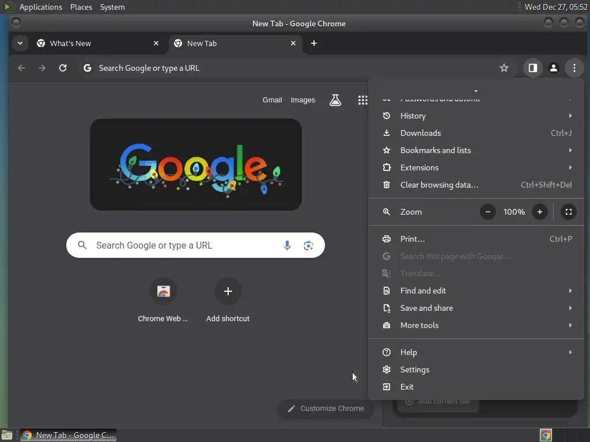Decrease zoom with the minus button
The width and height of the screenshot is (590, 442).
pyautogui.click(x=487, y=212)
